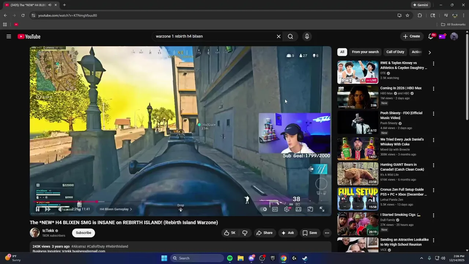Open a new Chrome tab
Screen dimensions: 469x264
(x=64, y=5)
